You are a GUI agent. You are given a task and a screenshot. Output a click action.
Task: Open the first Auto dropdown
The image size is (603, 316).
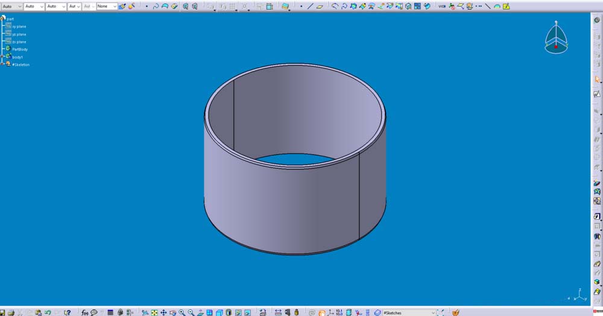point(11,6)
